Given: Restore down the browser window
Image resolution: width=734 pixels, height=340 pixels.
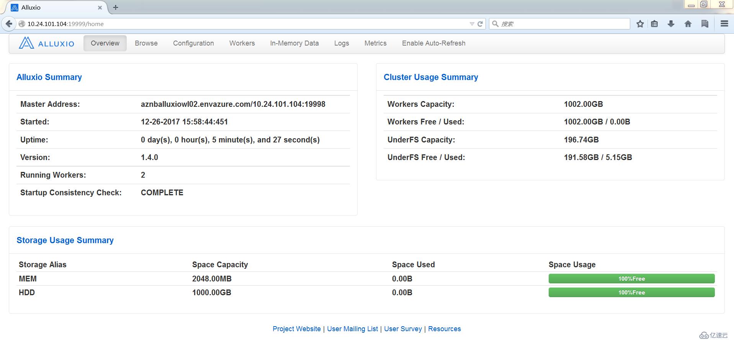Looking at the screenshot, I should 704,4.
